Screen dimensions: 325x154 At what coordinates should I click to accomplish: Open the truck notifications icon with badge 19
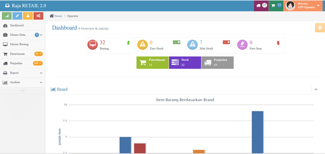[262, 6]
